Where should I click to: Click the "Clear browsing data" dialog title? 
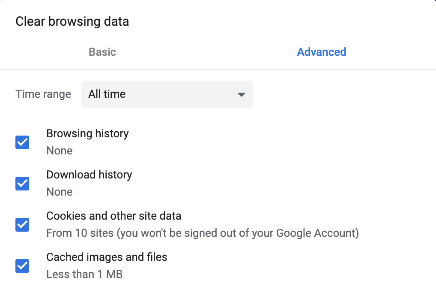72,21
